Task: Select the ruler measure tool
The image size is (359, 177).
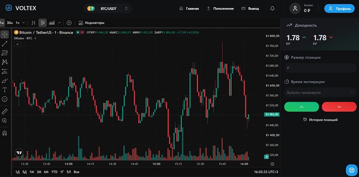Action: pos(4,112)
